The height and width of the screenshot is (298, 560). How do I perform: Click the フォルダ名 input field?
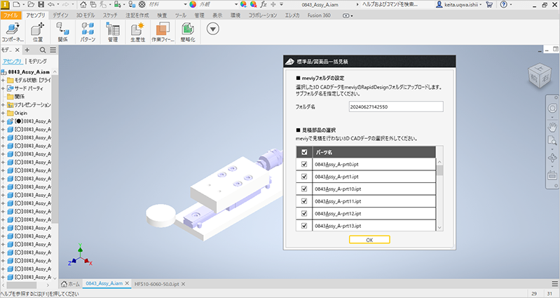point(395,107)
